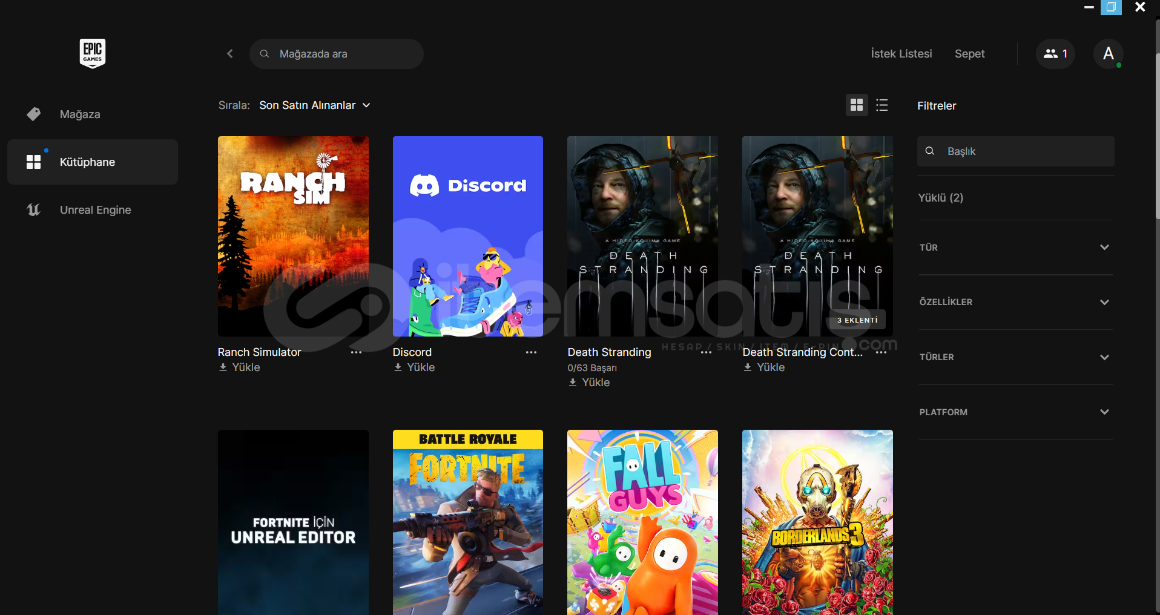The image size is (1160, 615).
Task: Minimize the Epic Games launcher window
Action: click(x=1089, y=7)
